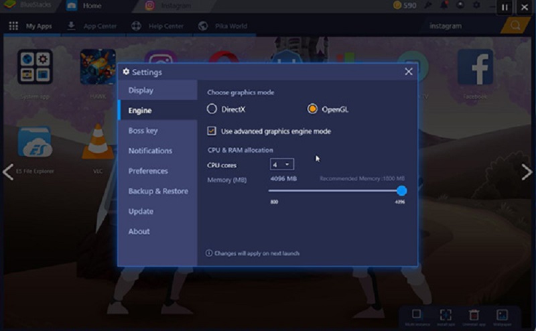Open the Facebook app icon

[x=475, y=68]
